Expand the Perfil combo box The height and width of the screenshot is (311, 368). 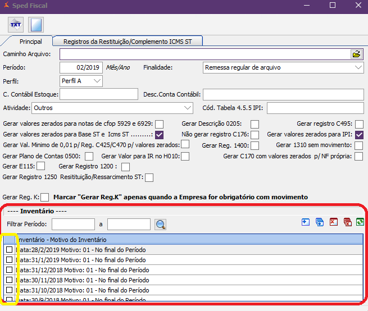pos(97,81)
